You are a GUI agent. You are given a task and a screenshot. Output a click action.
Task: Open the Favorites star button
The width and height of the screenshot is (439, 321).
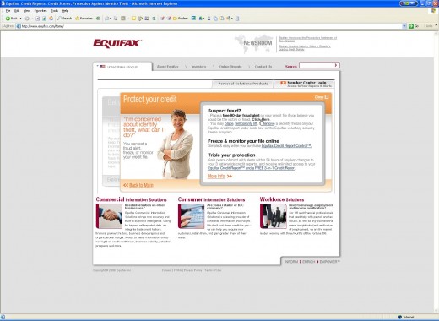click(84, 19)
